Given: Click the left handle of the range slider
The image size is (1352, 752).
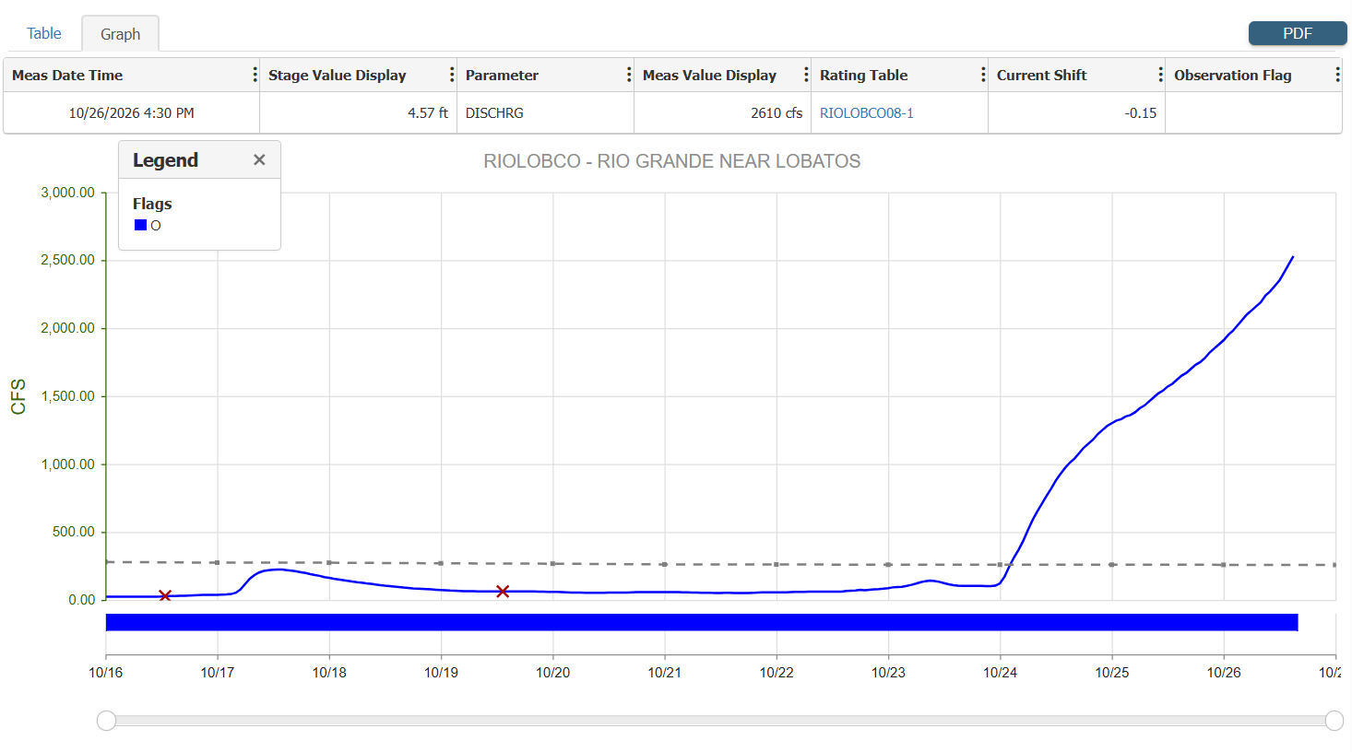Looking at the screenshot, I should click(106, 721).
